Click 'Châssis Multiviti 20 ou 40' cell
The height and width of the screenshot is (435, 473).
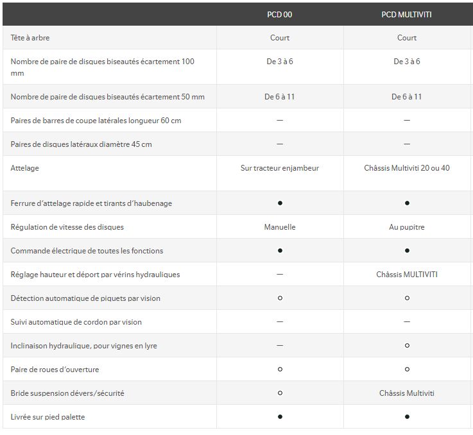pyautogui.click(x=407, y=168)
